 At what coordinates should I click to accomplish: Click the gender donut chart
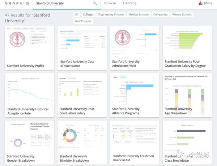coord(18,143)
